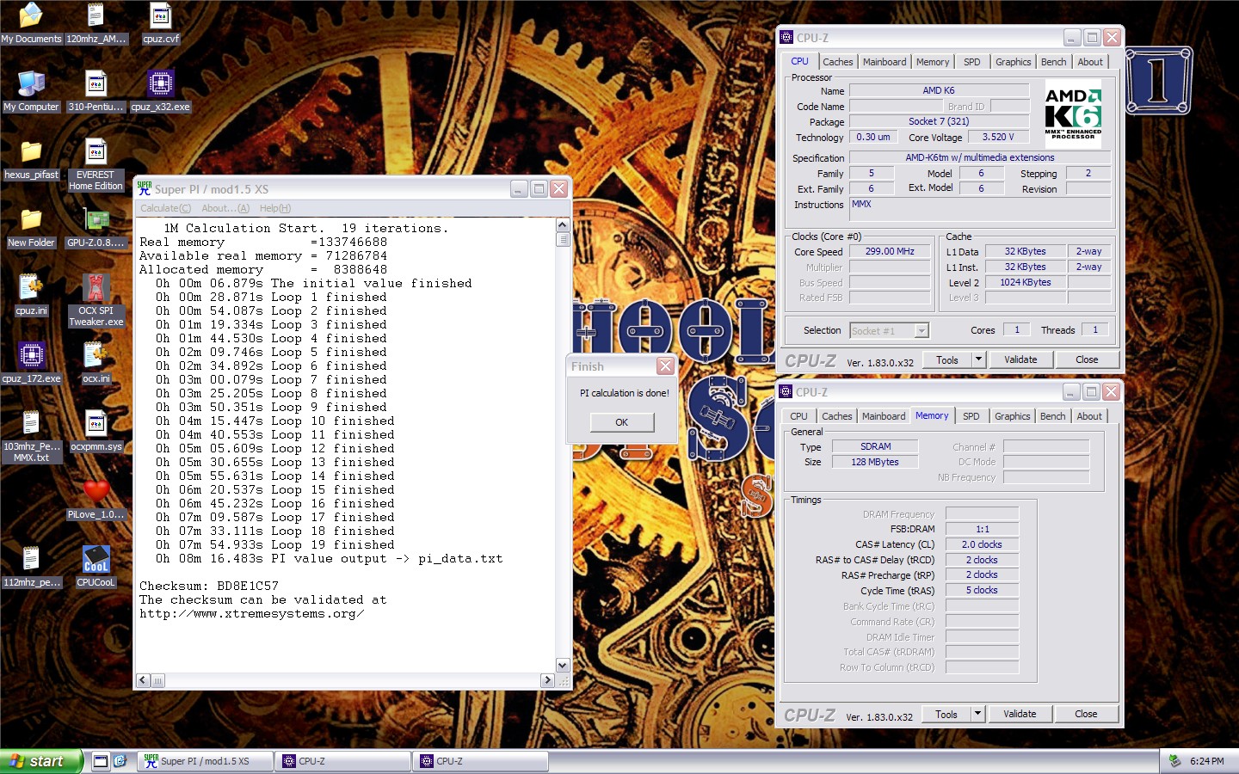The height and width of the screenshot is (774, 1239).
Task: Click Close in the top CPU-Z window
Action: (1087, 360)
